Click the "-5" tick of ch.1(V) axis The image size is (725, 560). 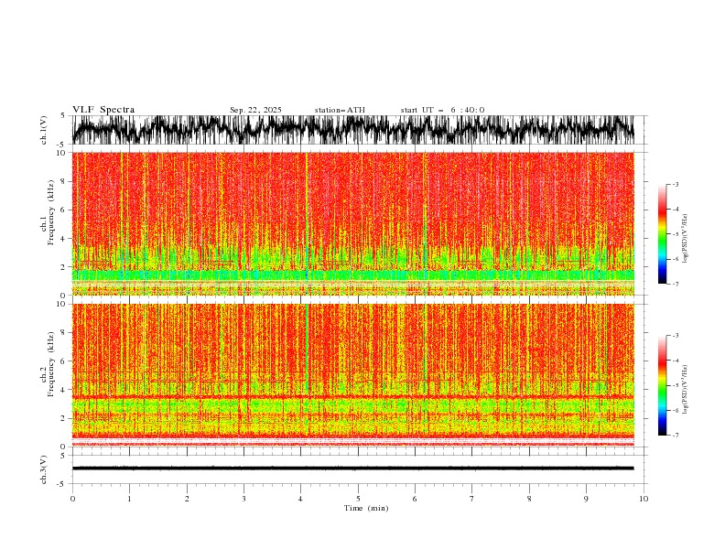(x=61, y=145)
